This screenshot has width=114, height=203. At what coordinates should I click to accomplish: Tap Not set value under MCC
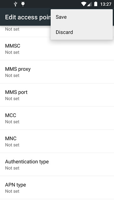point(12,122)
